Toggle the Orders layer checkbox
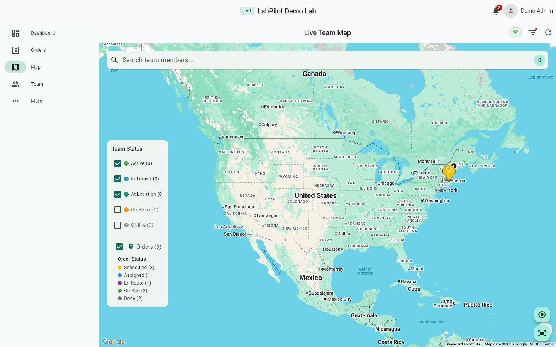This screenshot has width=556, height=347. [x=119, y=247]
